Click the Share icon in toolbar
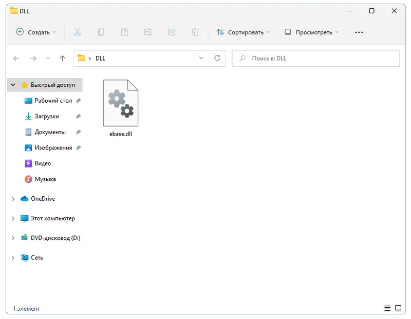The height and width of the screenshot is (319, 411). click(x=172, y=32)
